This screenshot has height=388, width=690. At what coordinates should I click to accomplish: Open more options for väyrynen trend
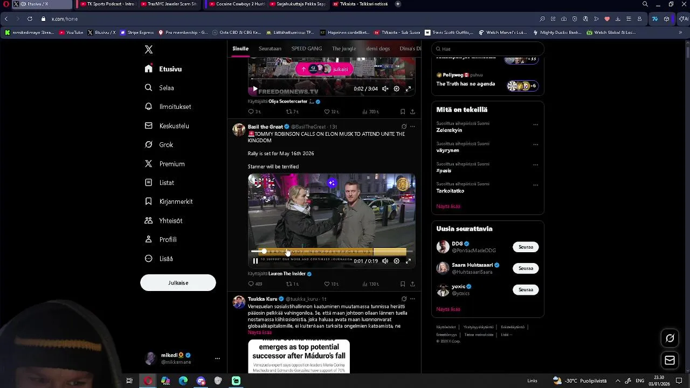(x=535, y=144)
